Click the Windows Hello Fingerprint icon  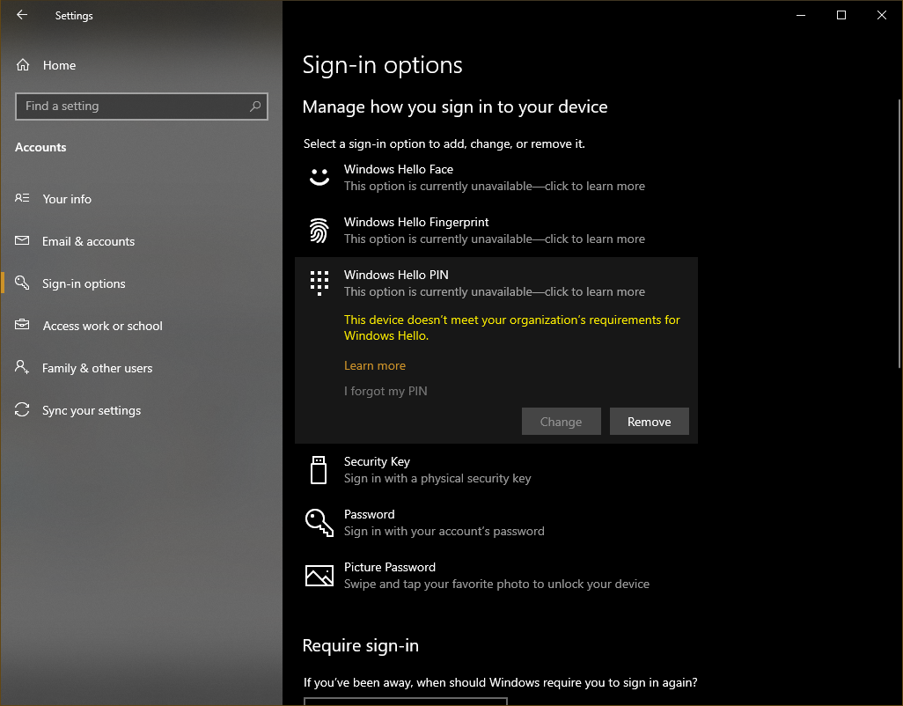pos(319,230)
